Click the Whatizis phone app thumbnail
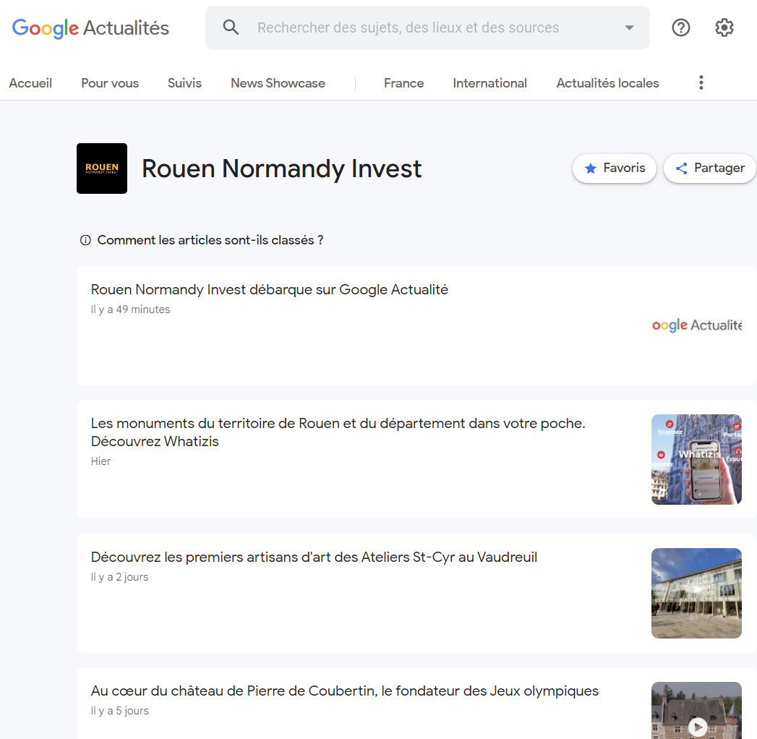The height and width of the screenshot is (739, 757). (x=697, y=459)
